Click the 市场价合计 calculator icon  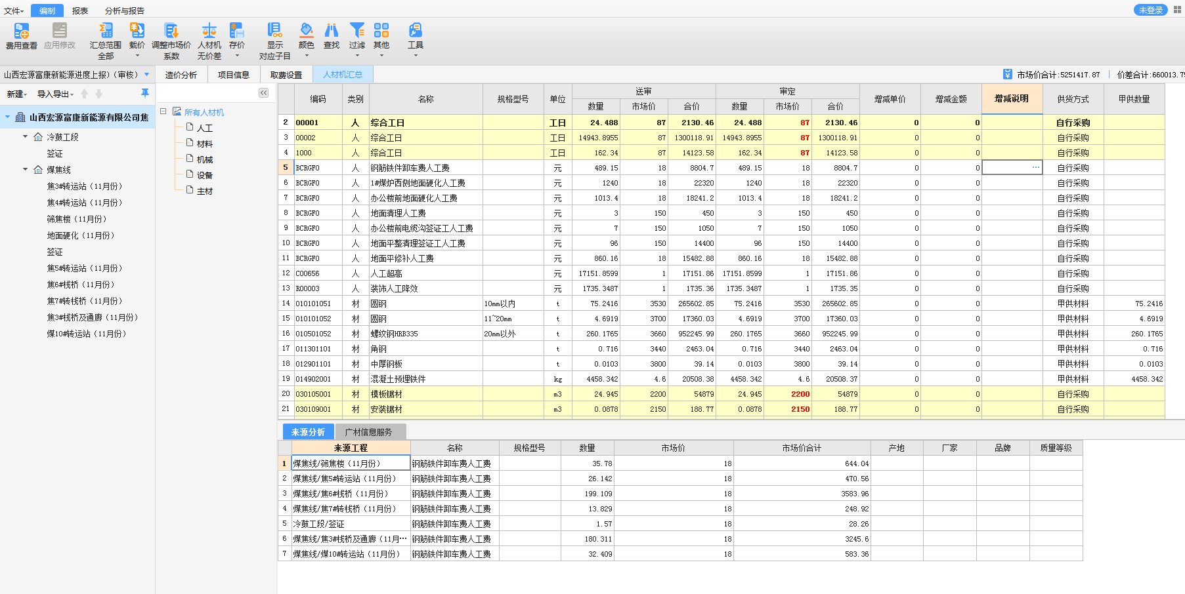point(1008,74)
